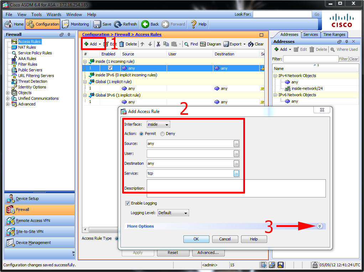
Task: Copy the selected access rule
Action: pos(166,44)
